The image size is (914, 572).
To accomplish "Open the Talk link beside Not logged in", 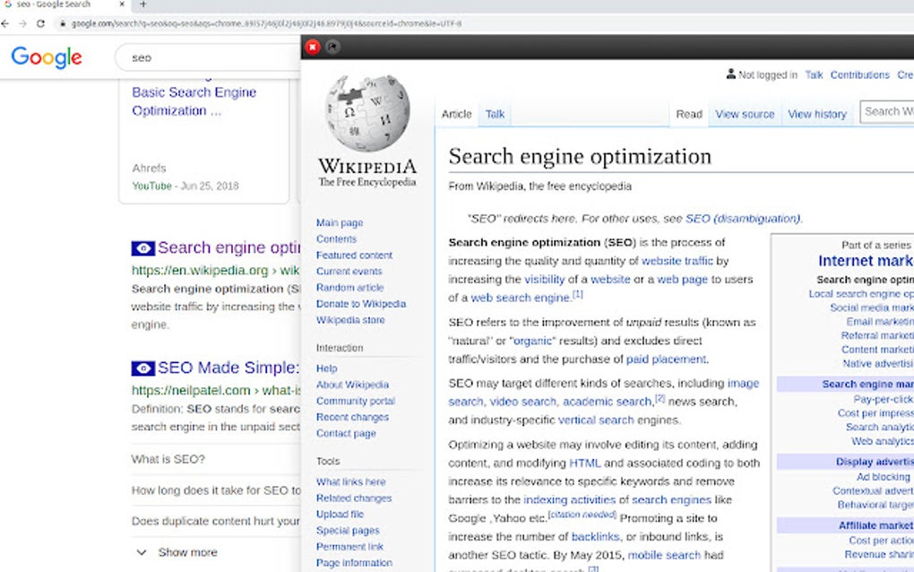I will pos(814,75).
